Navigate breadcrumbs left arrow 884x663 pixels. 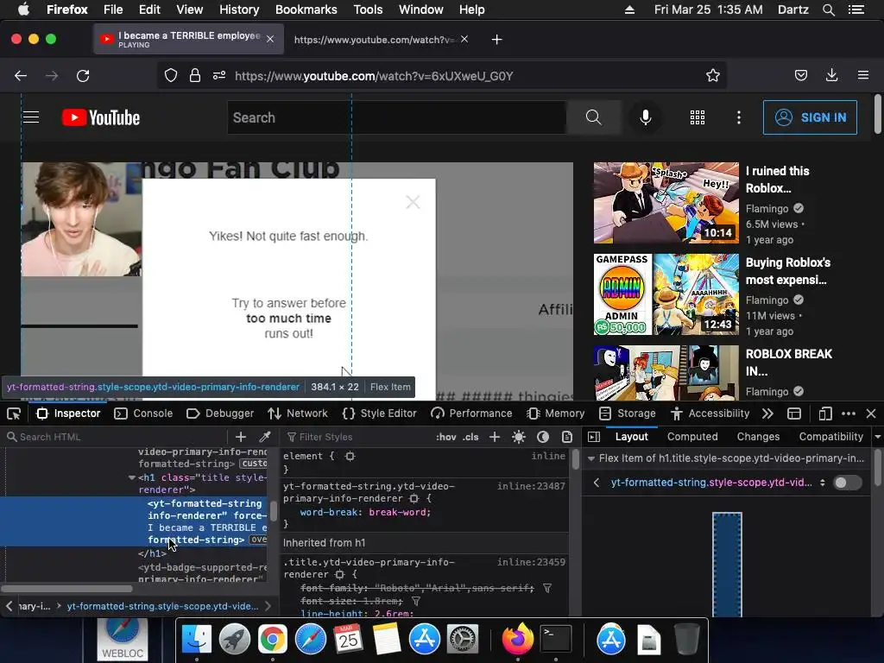[x=9, y=606]
